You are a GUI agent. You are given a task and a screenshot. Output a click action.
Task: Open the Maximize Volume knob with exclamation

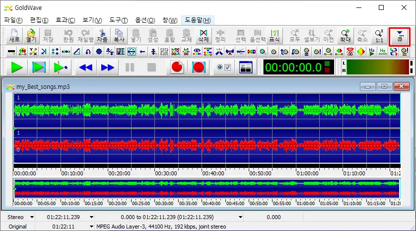click(x=317, y=52)
